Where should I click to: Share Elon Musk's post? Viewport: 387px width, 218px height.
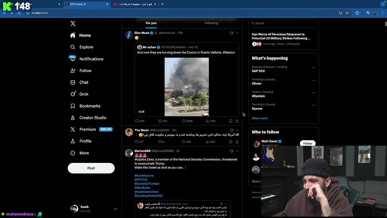point(237,121)
